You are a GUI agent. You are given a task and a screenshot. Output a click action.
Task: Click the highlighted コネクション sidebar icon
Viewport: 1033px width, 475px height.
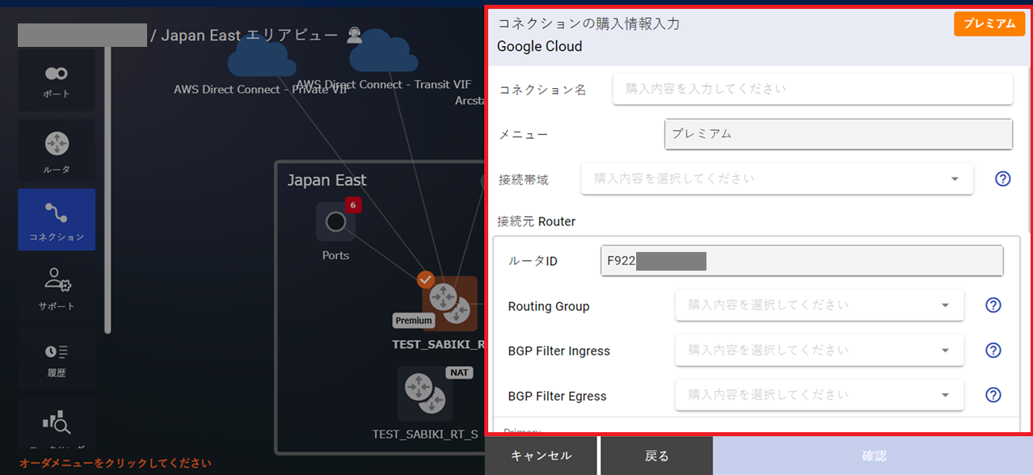[57, 219]
